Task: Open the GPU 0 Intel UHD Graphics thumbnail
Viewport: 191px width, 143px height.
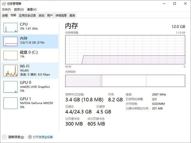Action: (x=11, y=87)
